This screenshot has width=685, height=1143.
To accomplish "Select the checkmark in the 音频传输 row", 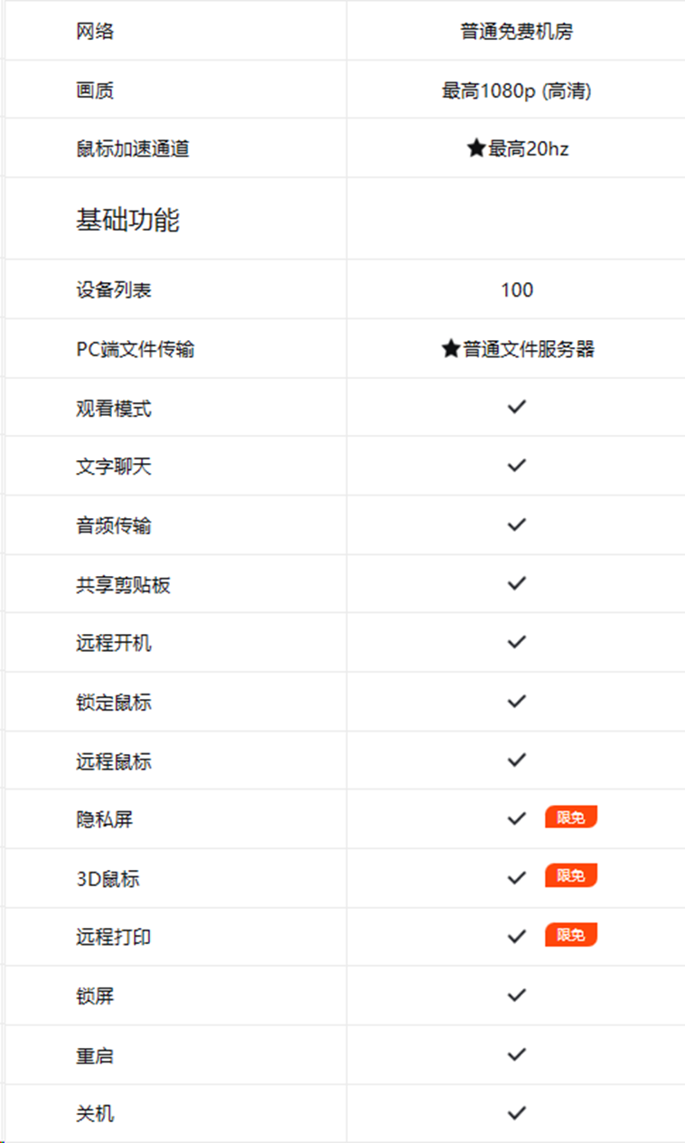I will tap(516, 524).
